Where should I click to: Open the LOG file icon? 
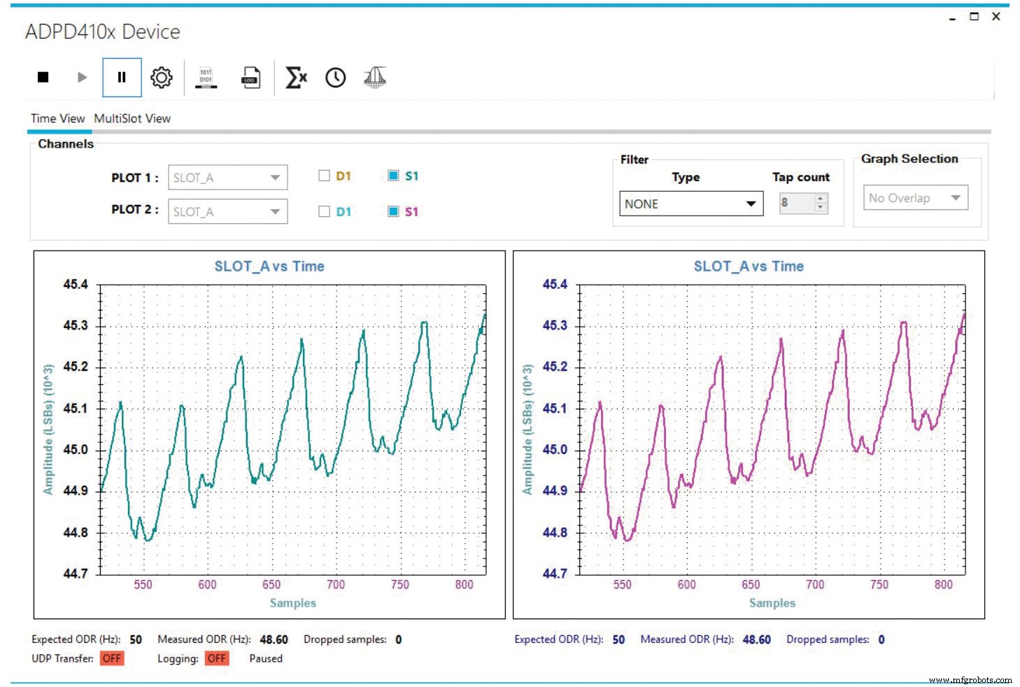coord(250,77)
